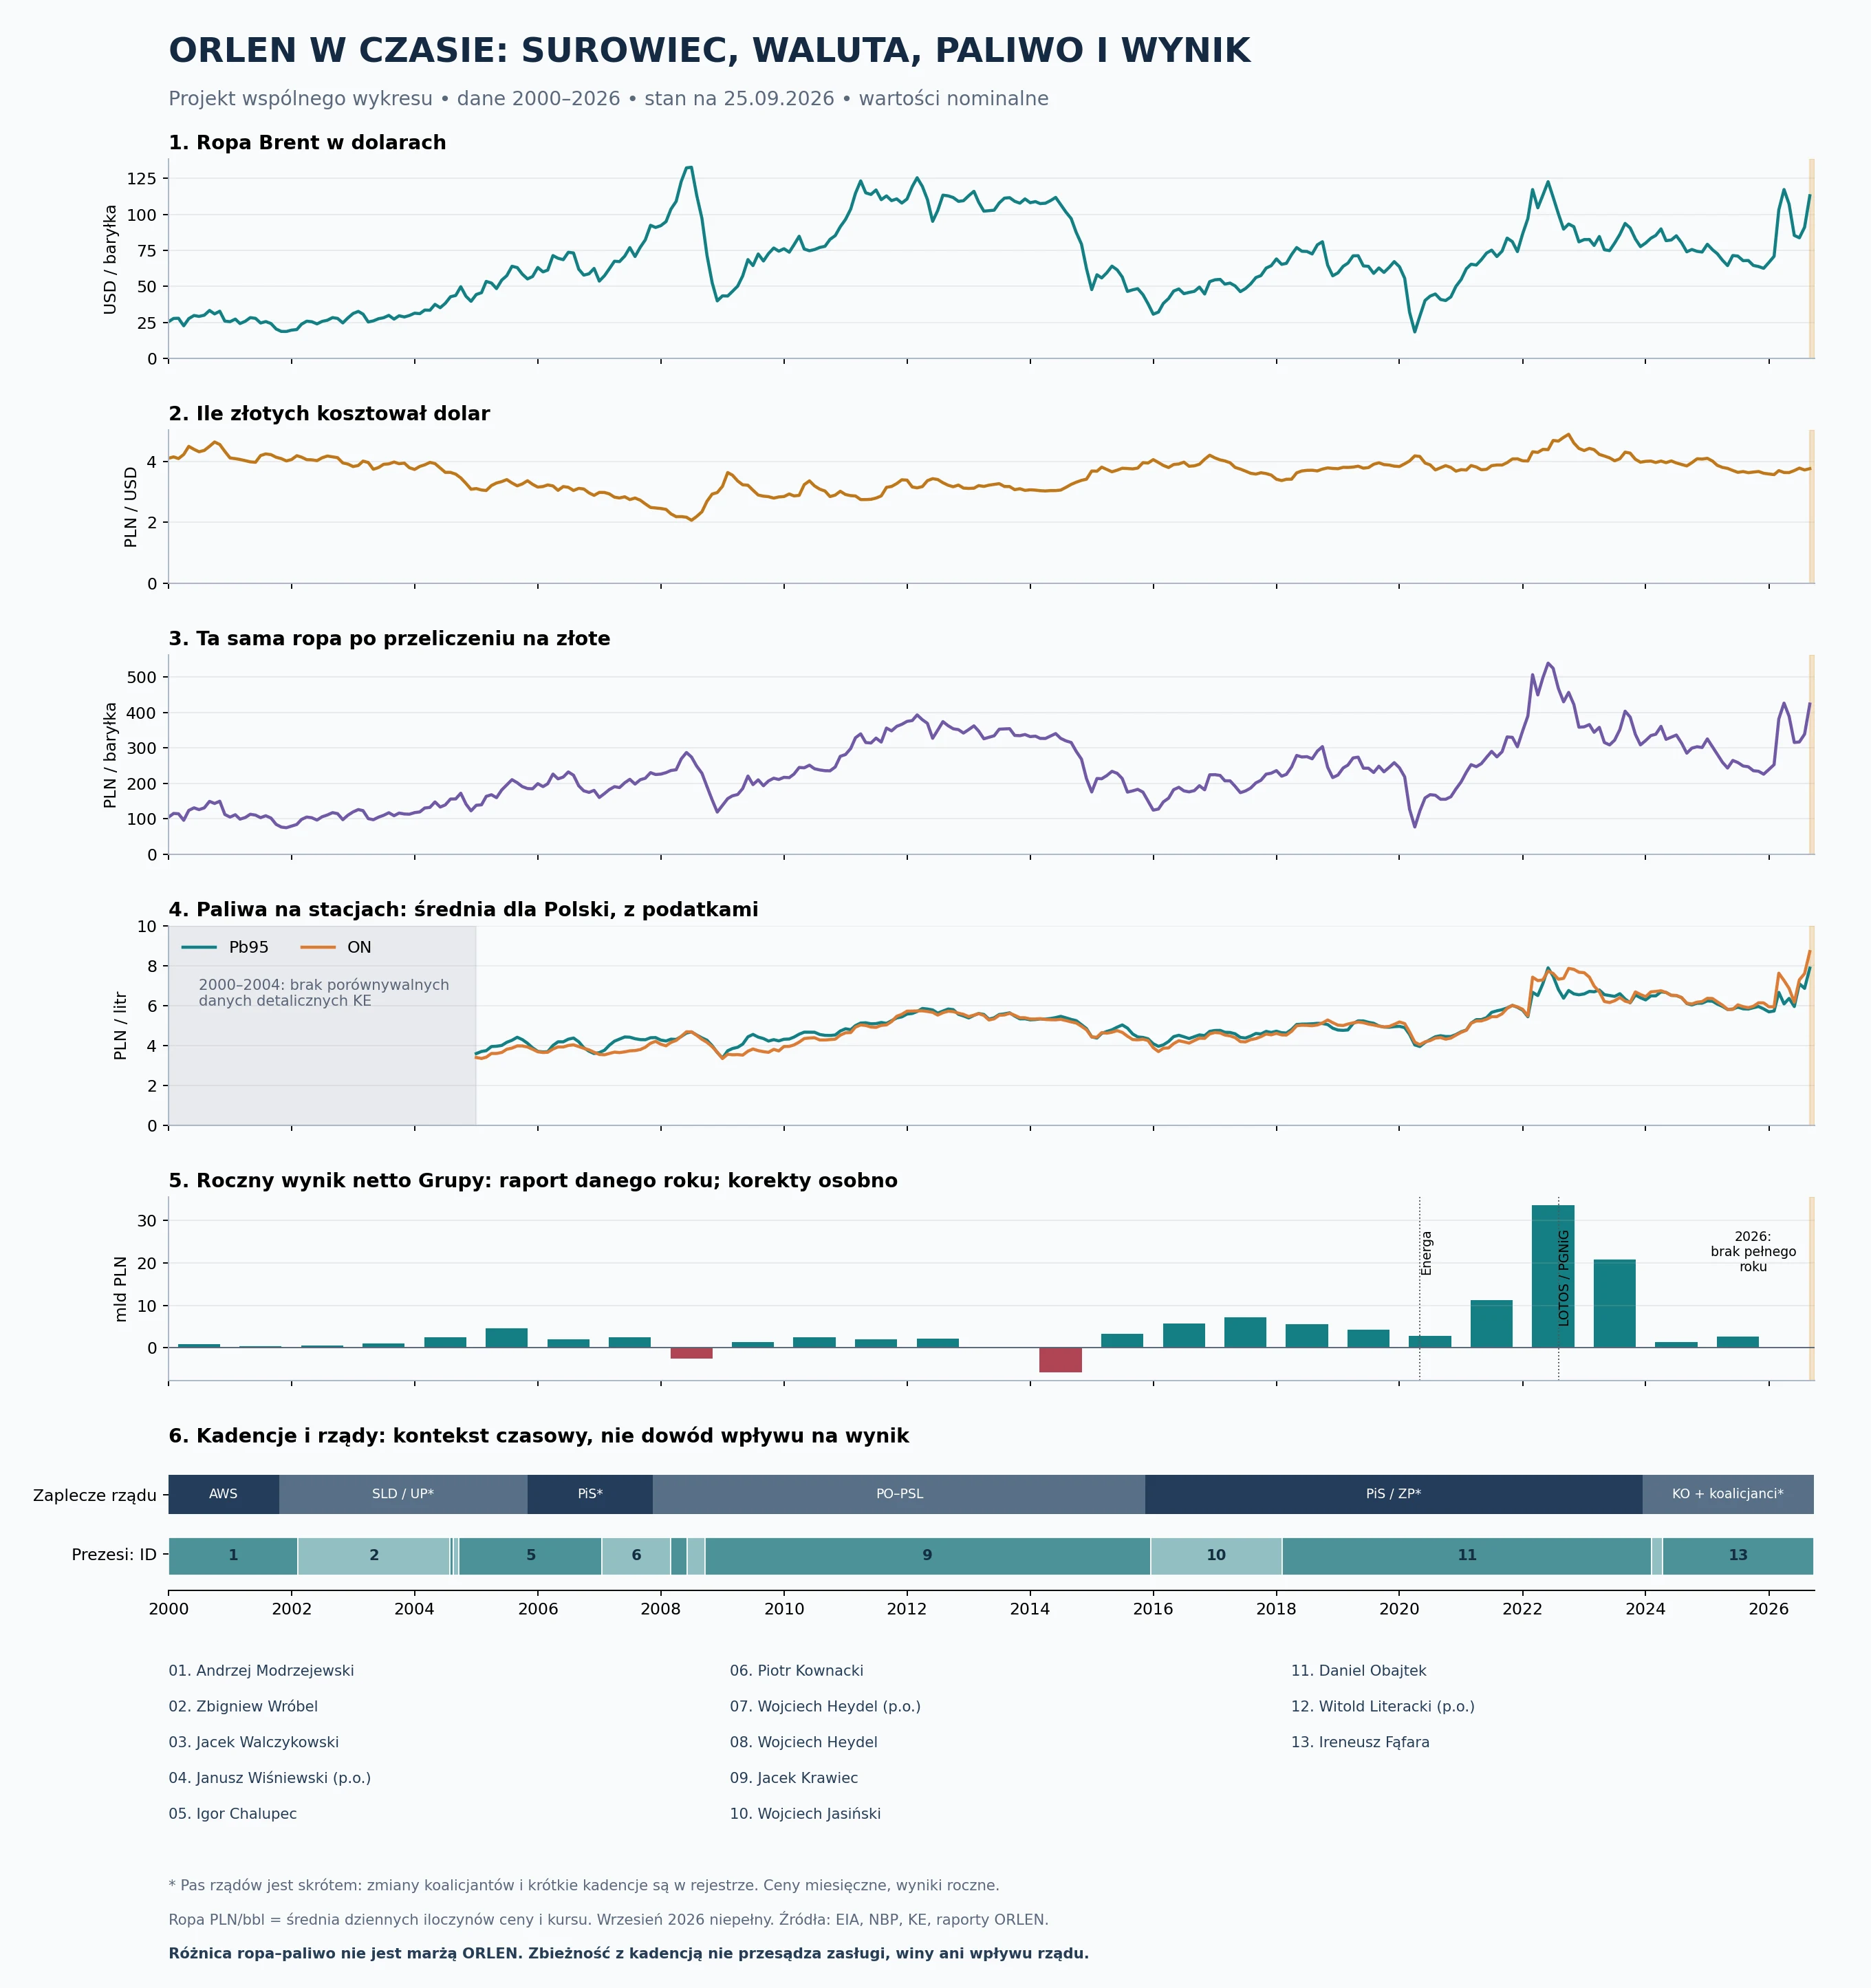Viewport: 1871px width, 1988px height.
Task: Click the Pb95 legend line swatch
Action: coord(199,947)
